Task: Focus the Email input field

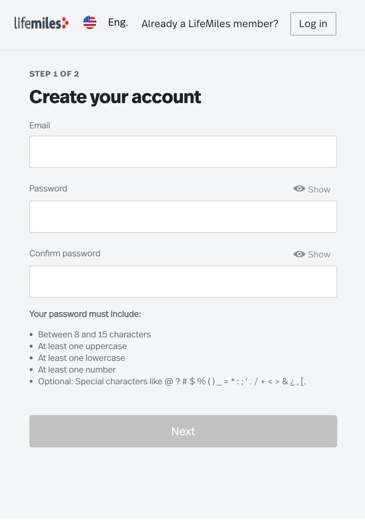Action: pyautogui.click(x=183, y=152)
